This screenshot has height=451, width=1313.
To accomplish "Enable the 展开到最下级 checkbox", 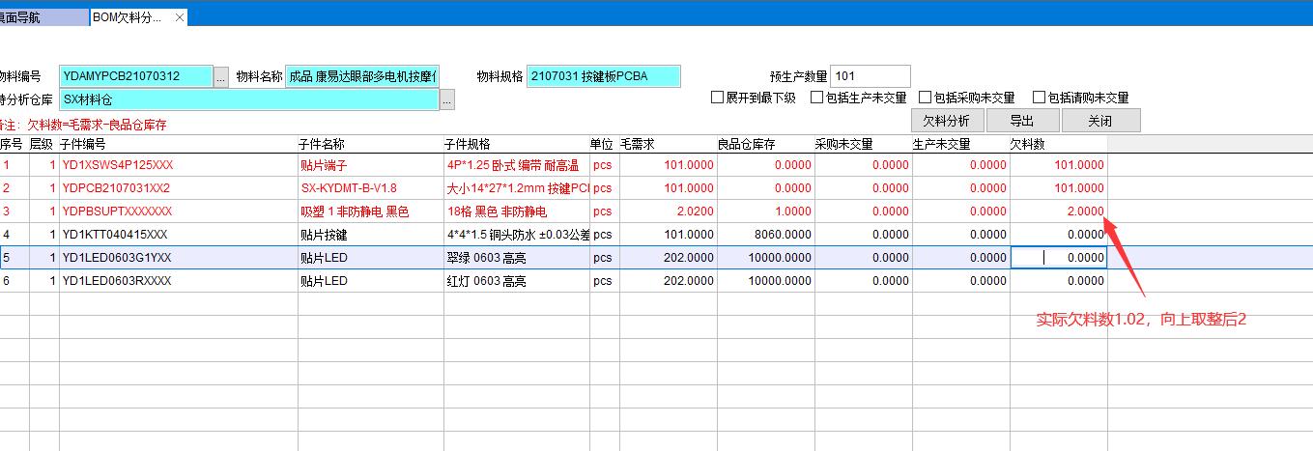I will pyautogui.click(x=717, y=98).
